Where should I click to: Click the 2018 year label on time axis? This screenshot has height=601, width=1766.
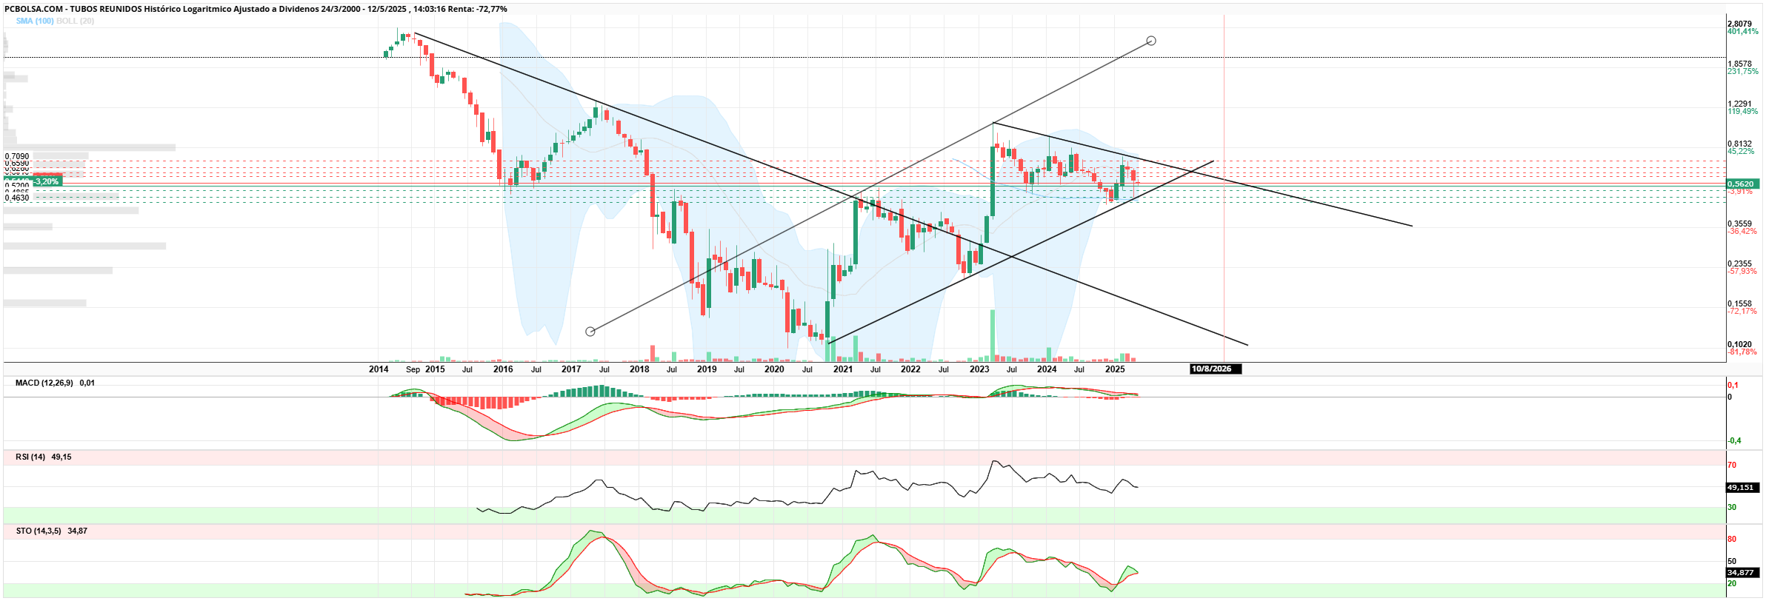(x=639, y=369)
